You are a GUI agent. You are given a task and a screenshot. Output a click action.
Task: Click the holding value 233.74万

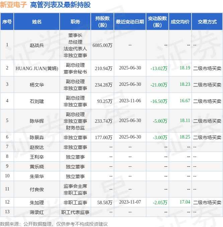pos(103,121)
